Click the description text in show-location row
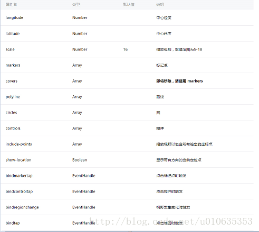 (179, 160)
